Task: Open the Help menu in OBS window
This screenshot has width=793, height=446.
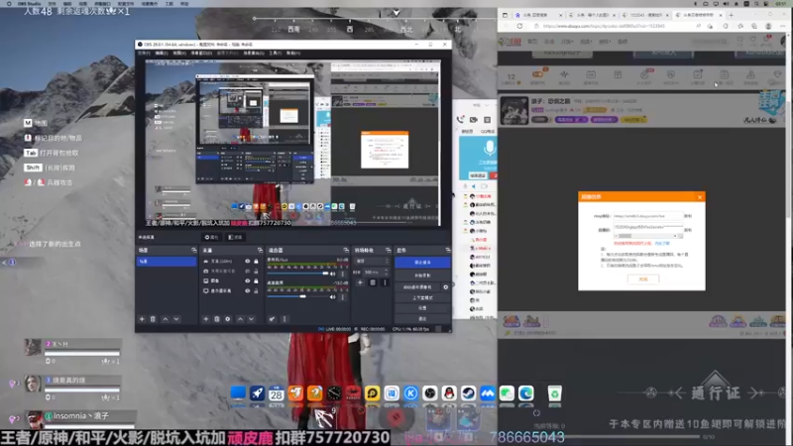Action: pos(293,53)
